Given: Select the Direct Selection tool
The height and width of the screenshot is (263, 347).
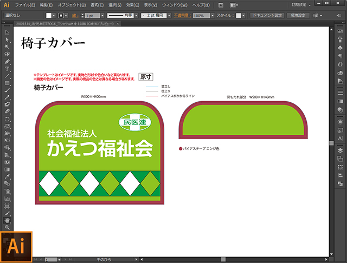Looking at the screenshot, I should click(x=7, y=40).
